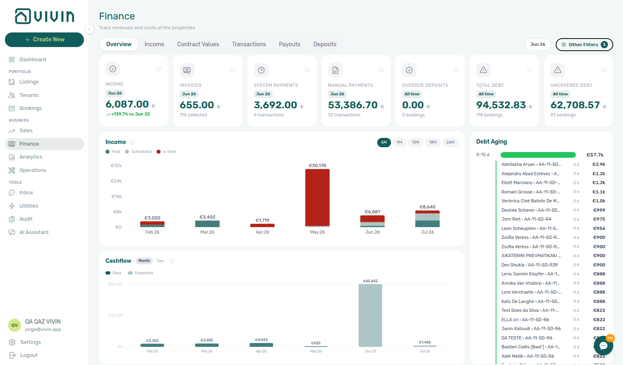Click the jorge@vivin.app account email
The image size is (623, 365).
coord(43,330)
